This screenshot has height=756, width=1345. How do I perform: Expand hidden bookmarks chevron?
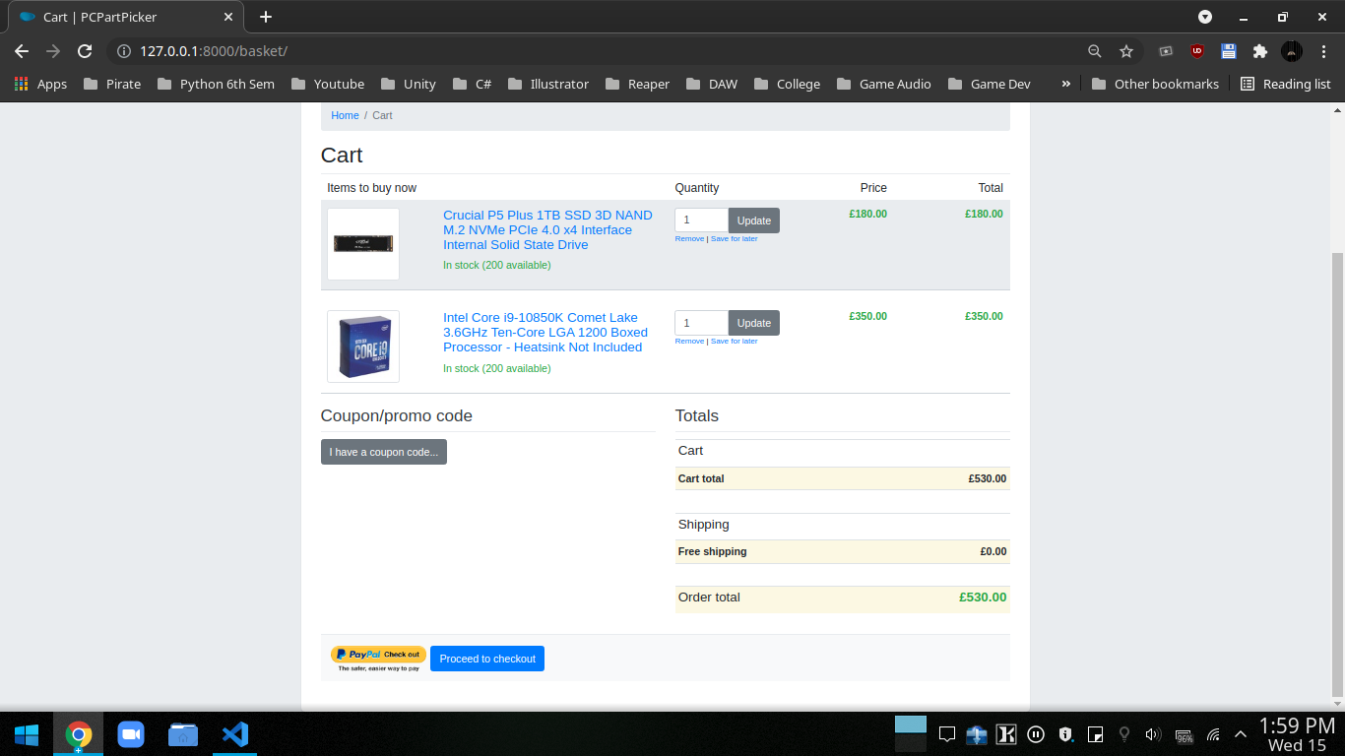point(1065,84)
